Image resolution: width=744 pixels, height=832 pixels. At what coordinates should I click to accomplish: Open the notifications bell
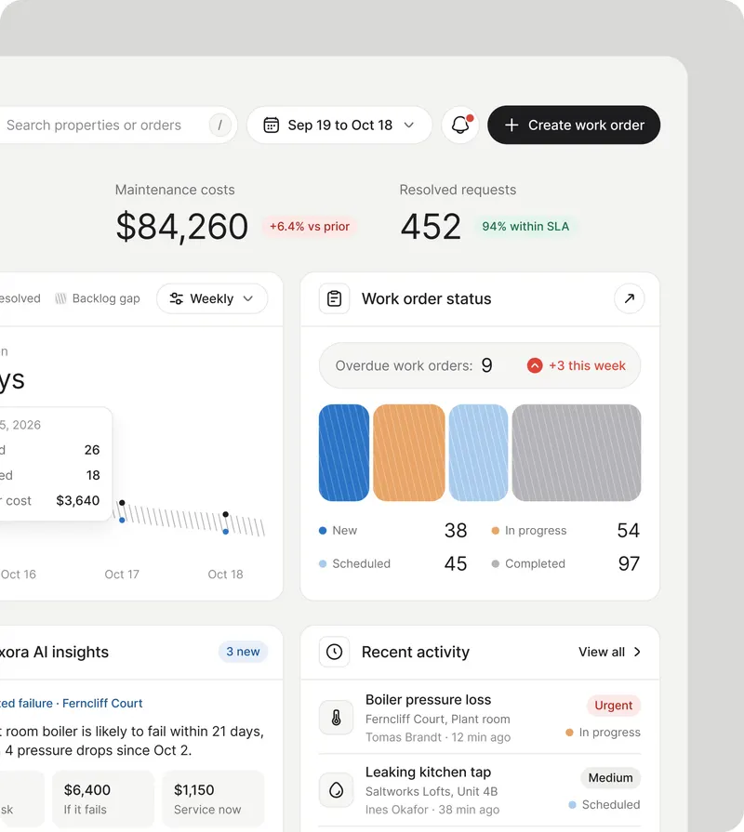[x=460, y=125]
